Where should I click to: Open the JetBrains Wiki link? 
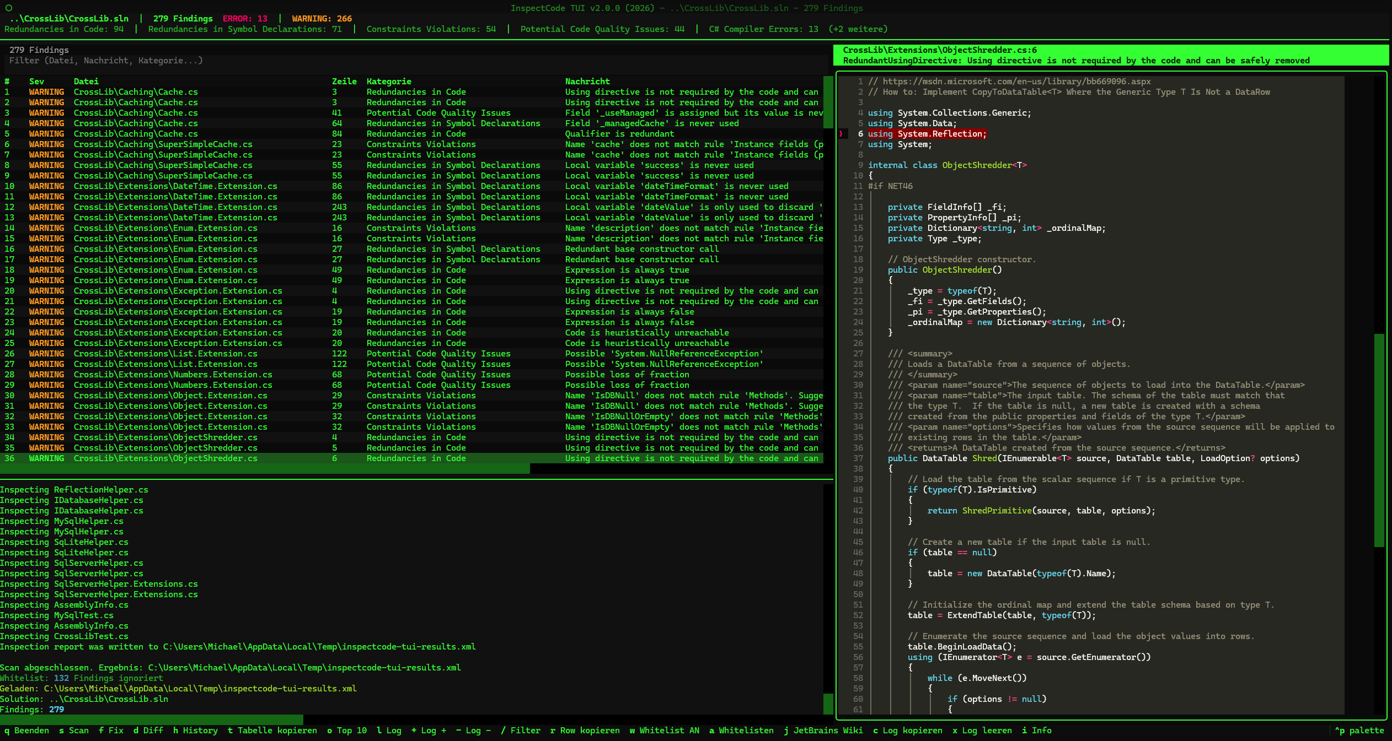pyautogui.click(x=823, y=731)
